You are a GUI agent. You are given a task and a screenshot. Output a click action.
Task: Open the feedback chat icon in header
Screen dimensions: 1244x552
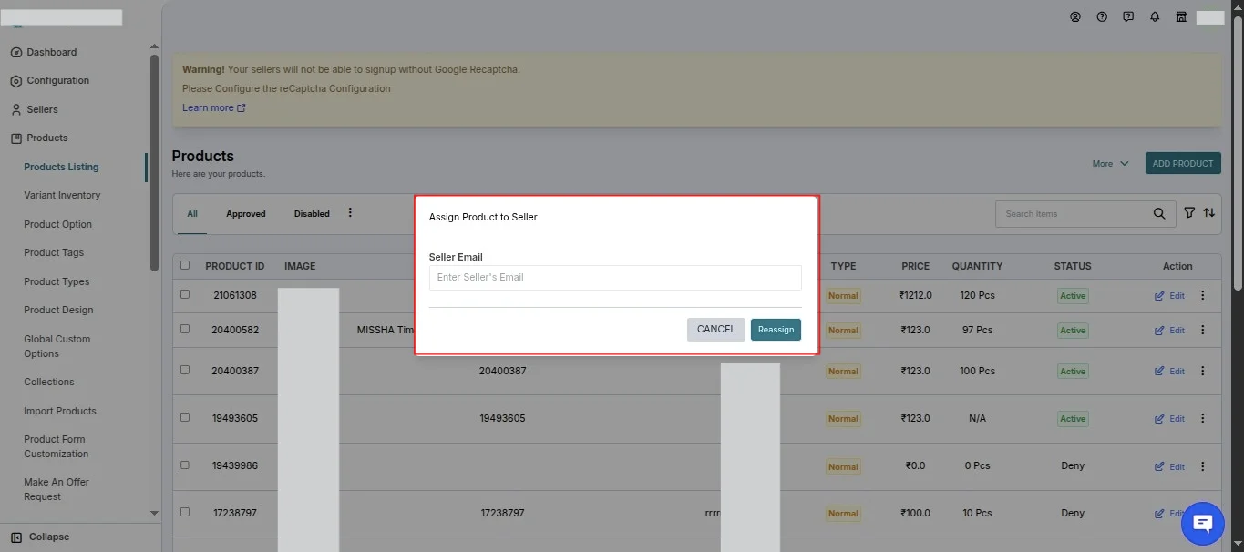click(x=1128, y=16)
